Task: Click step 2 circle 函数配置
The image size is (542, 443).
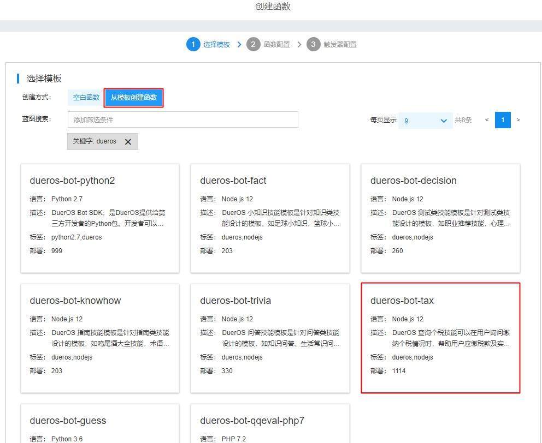Action: point(253,44)
